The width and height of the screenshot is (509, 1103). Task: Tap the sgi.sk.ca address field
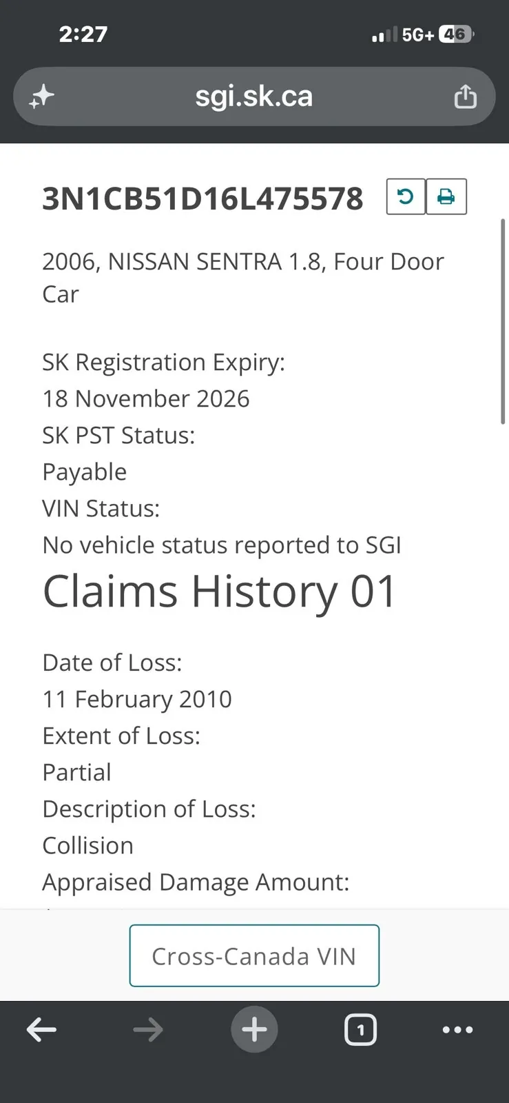tap(254, 97)
